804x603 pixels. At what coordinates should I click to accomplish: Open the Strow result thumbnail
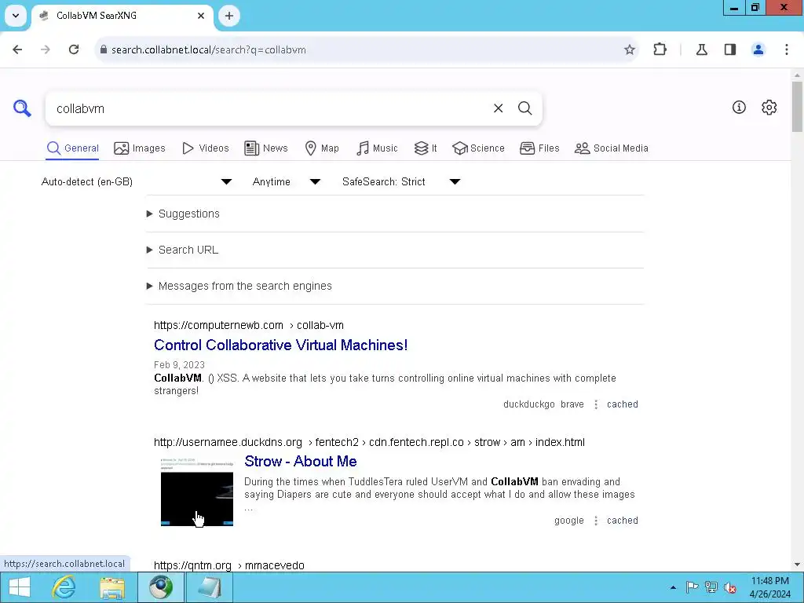(x=197, y=492)
